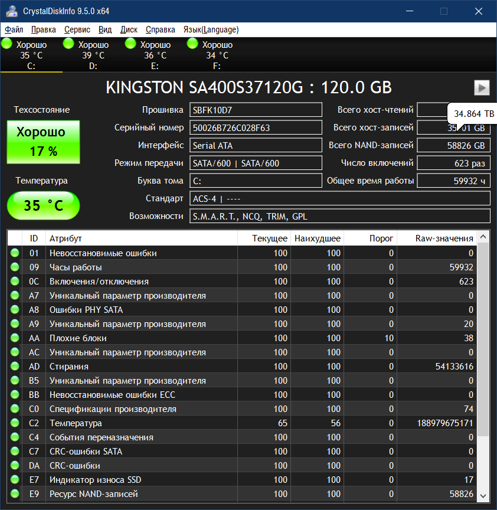Select the Плохие блоки attribute row

tap(242, 338)
